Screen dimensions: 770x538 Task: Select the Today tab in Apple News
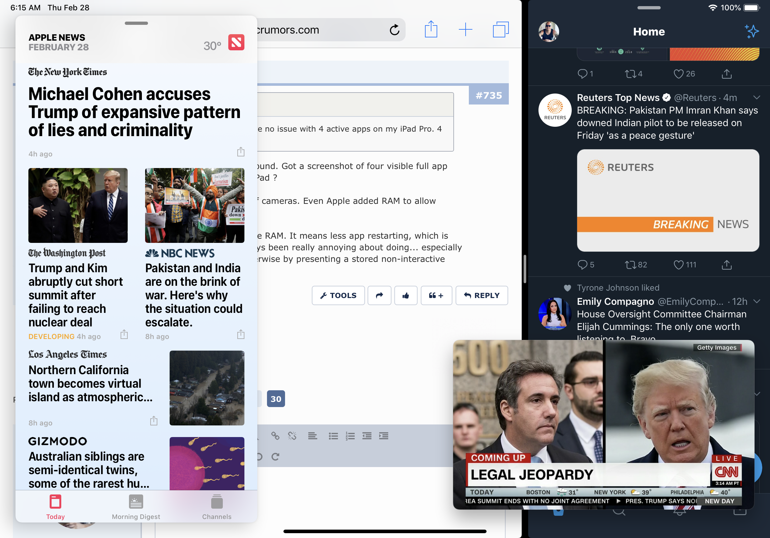click(x=55, y=507)
